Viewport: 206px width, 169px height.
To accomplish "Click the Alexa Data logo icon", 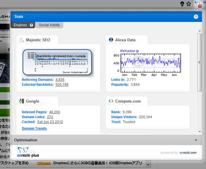I will 111,40.
